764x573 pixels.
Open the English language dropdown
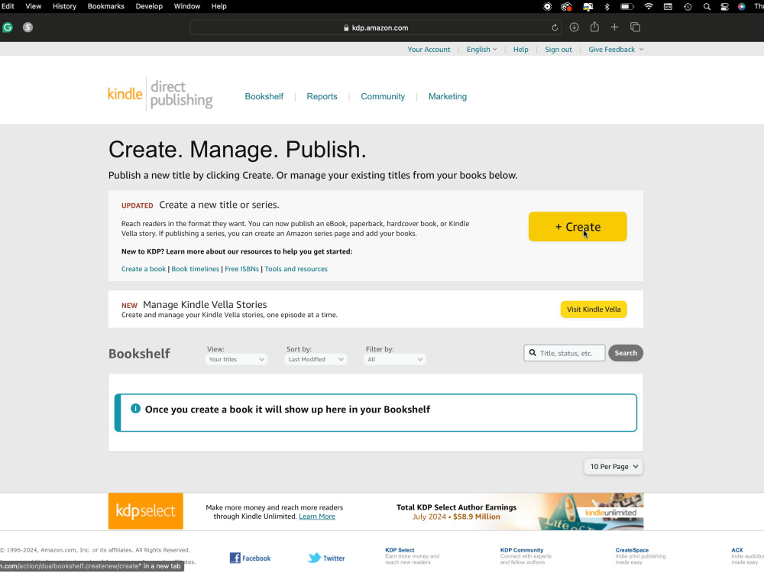(481, 49)
